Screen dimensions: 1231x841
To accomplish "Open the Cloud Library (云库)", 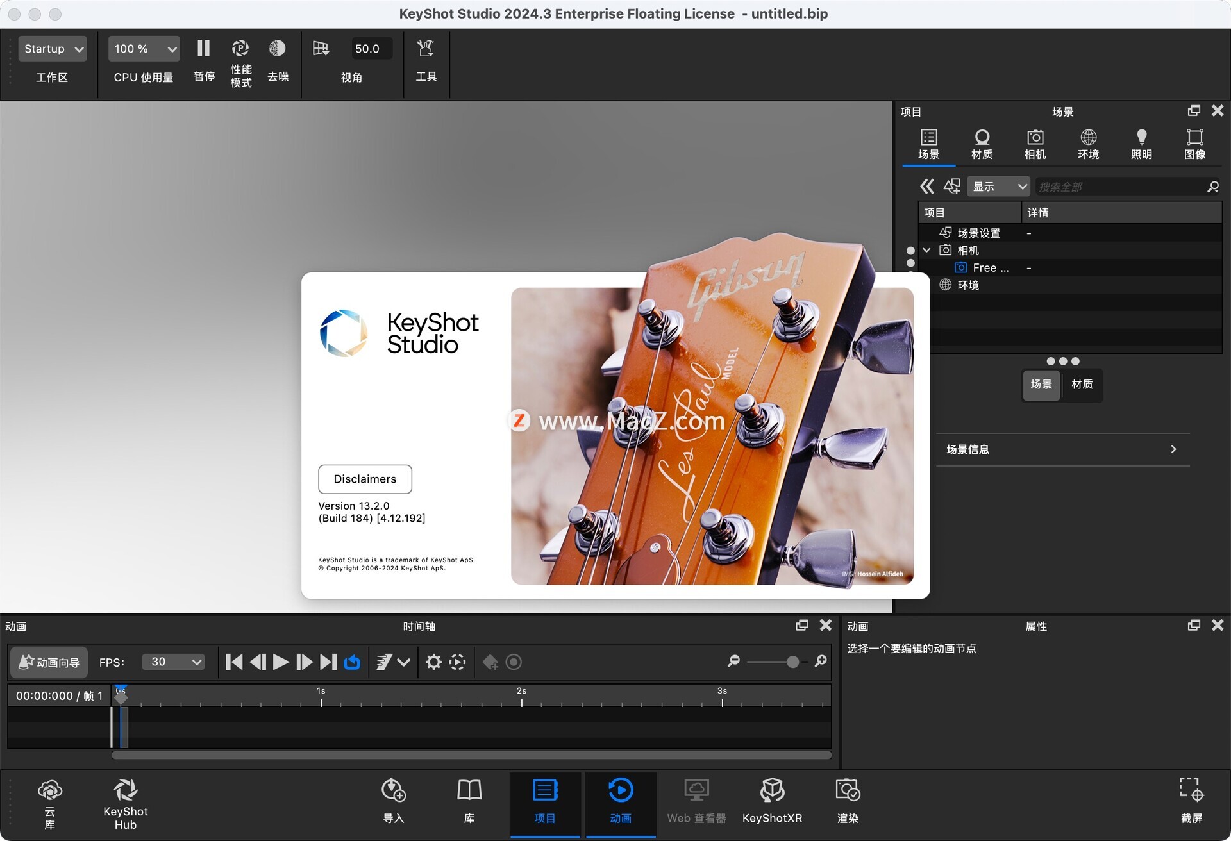I will [x=49, y=805].
